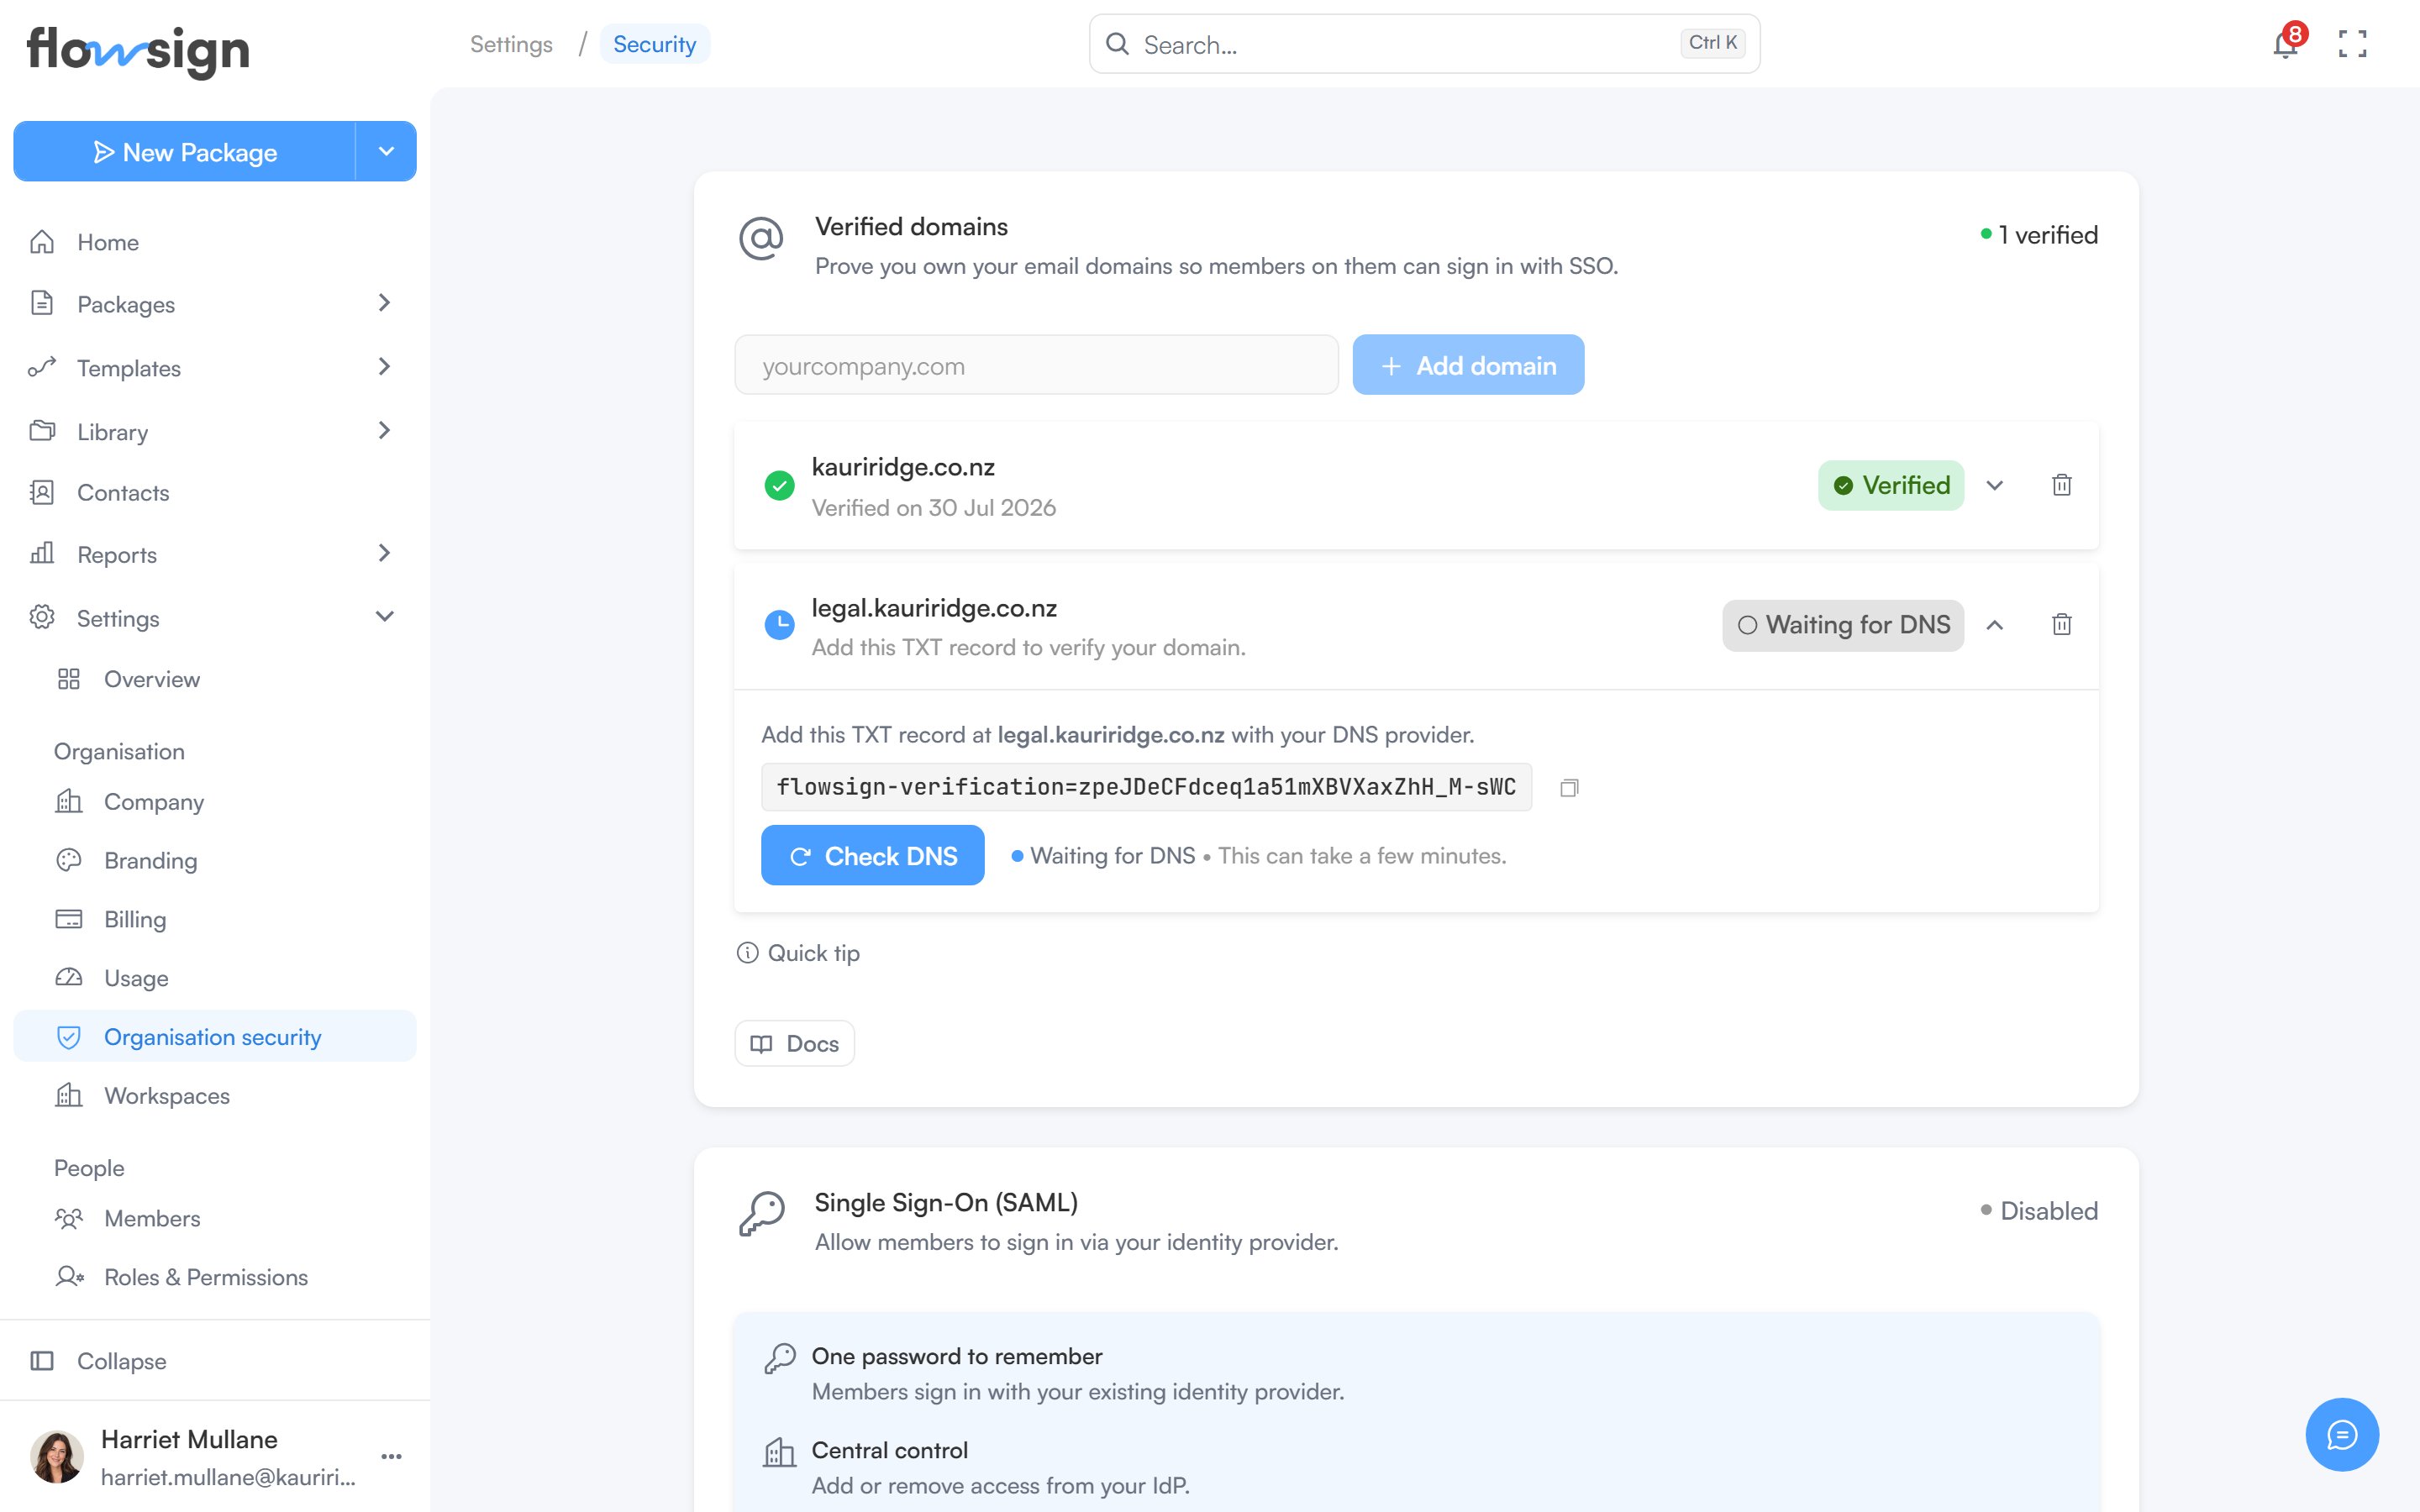Open the Docs link
Image resolution: width=2420 pixels, height=1512 pixels.
(x=794, y=1044)
